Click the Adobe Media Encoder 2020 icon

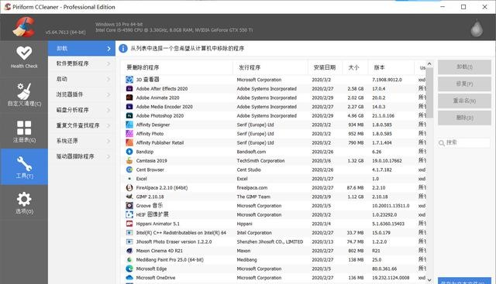click(129, 107)
